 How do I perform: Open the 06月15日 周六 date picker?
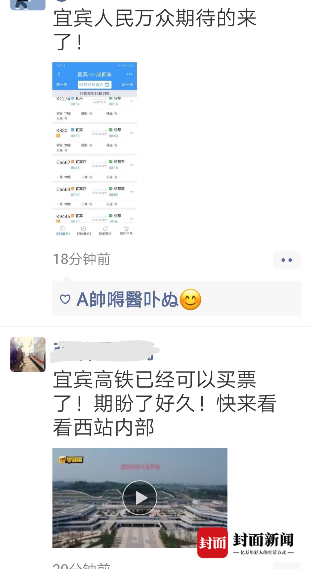[94, 85]
